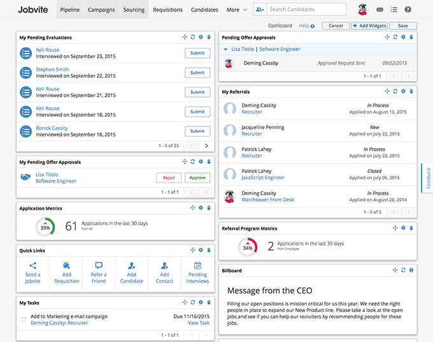Open settings gear of Application Metrics widget
This screenshot has width=433, height=342.
click(201, 208)
